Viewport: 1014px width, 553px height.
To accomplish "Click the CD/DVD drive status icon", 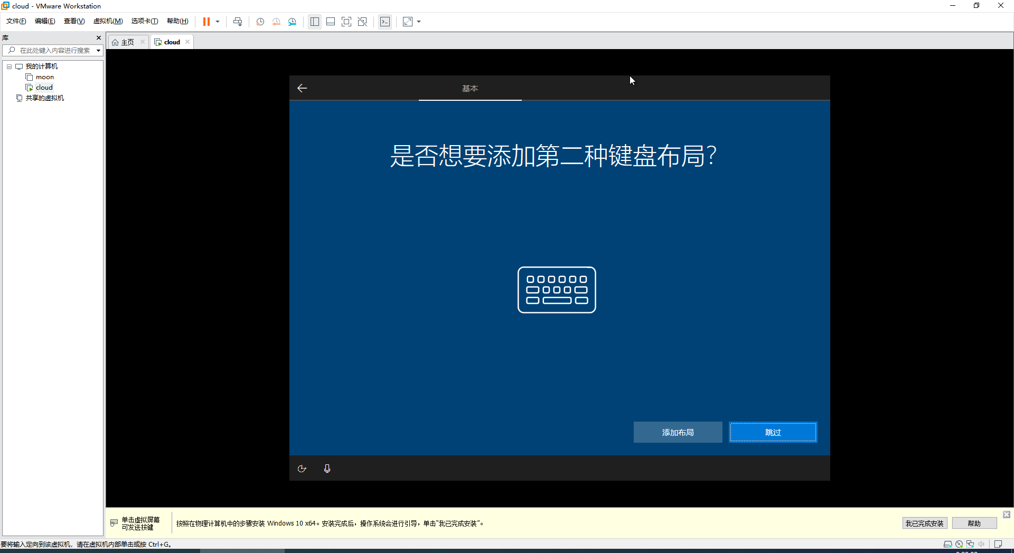I will pyautogui.click(x=959, y=544).
